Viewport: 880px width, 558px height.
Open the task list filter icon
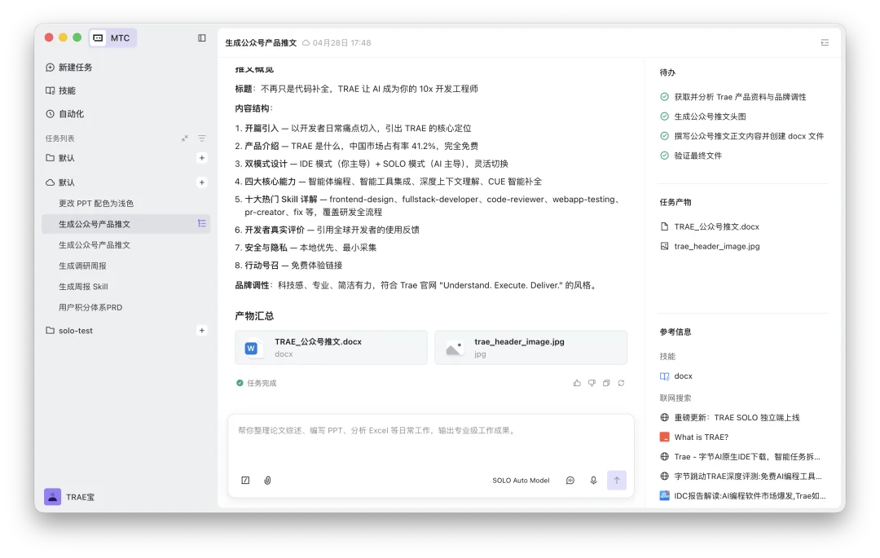tap(201, 138)
